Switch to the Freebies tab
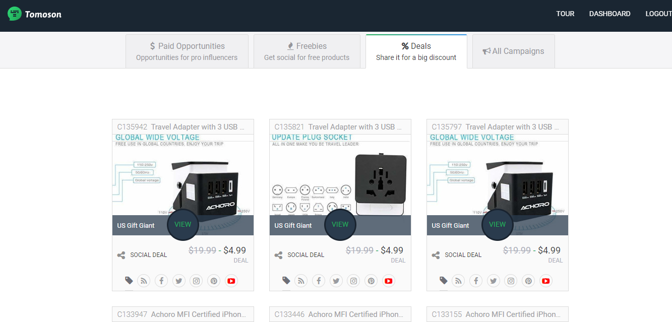 point(307,51)
